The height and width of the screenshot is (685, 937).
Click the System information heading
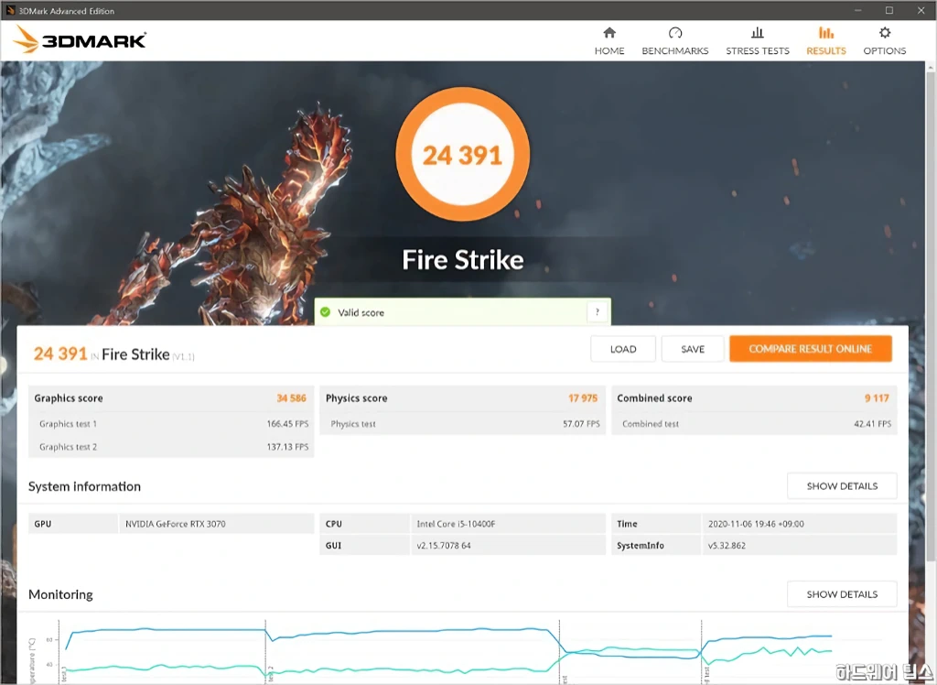tap(84, 485)
